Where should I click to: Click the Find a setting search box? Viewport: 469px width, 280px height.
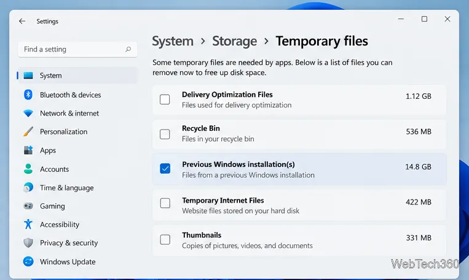(x=77, y=49)
